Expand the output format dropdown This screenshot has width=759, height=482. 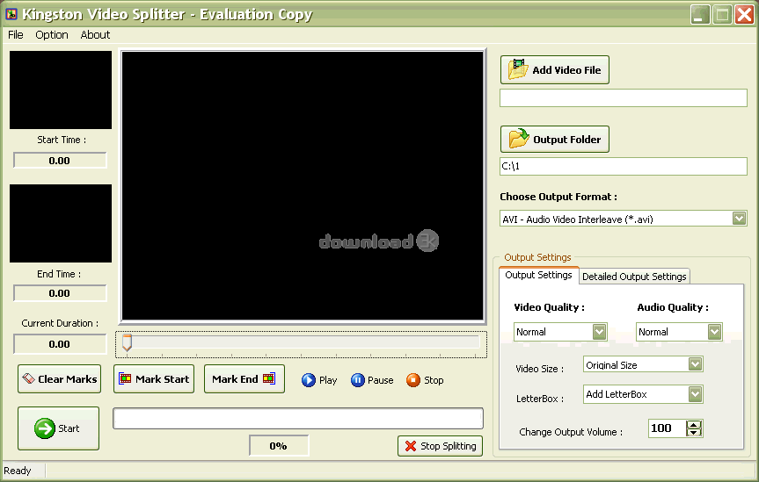point(739,219)
